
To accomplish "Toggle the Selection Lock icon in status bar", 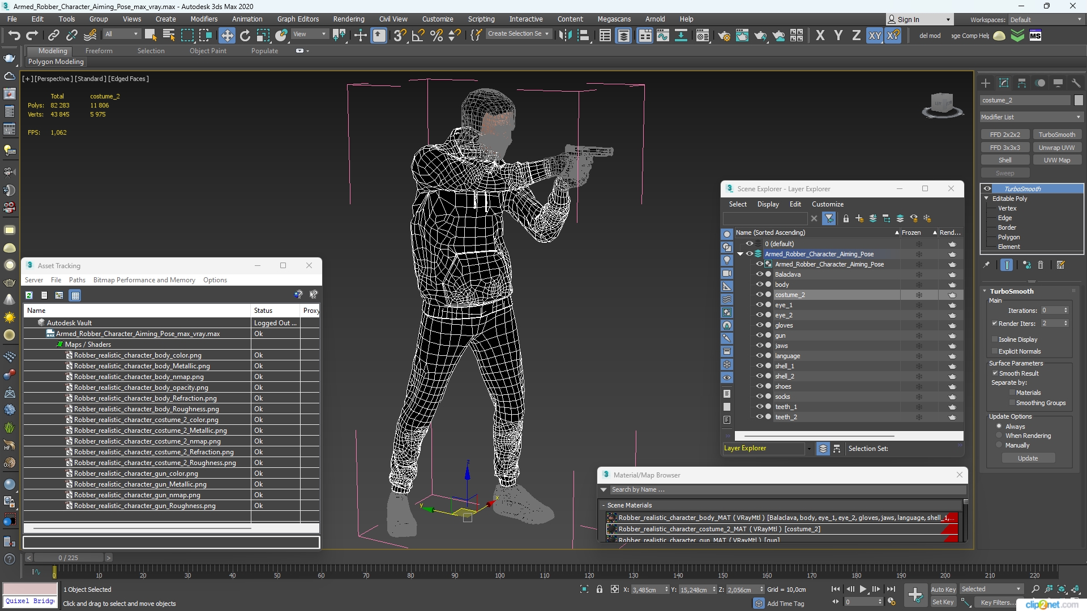I will click(x=600, y=590).
